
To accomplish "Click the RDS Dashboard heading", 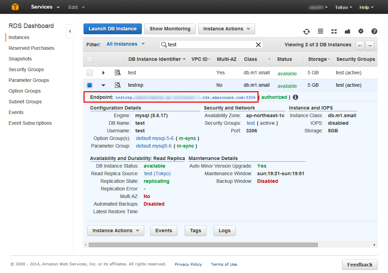I will (x=31, y=26).
